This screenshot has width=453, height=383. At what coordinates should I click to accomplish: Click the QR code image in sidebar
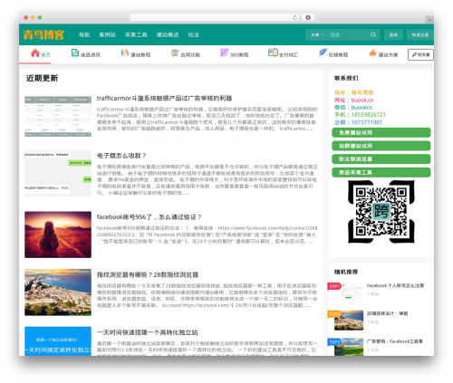(x=381, y=212)
